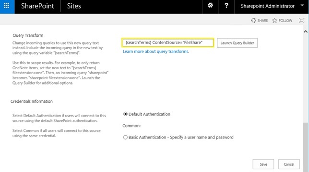Click the Share sync icon
Viewport: 309px width, 172px height.
click(x=253, y=21)
